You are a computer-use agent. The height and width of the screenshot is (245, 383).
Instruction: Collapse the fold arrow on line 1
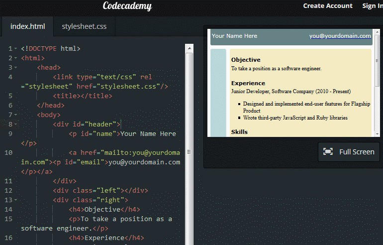pyautogui.click(x=16, y=49)
